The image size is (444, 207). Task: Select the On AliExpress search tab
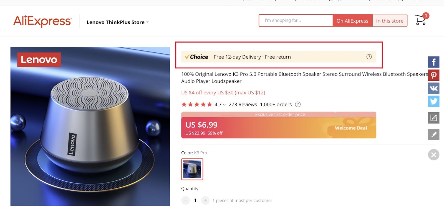(352, 20)
